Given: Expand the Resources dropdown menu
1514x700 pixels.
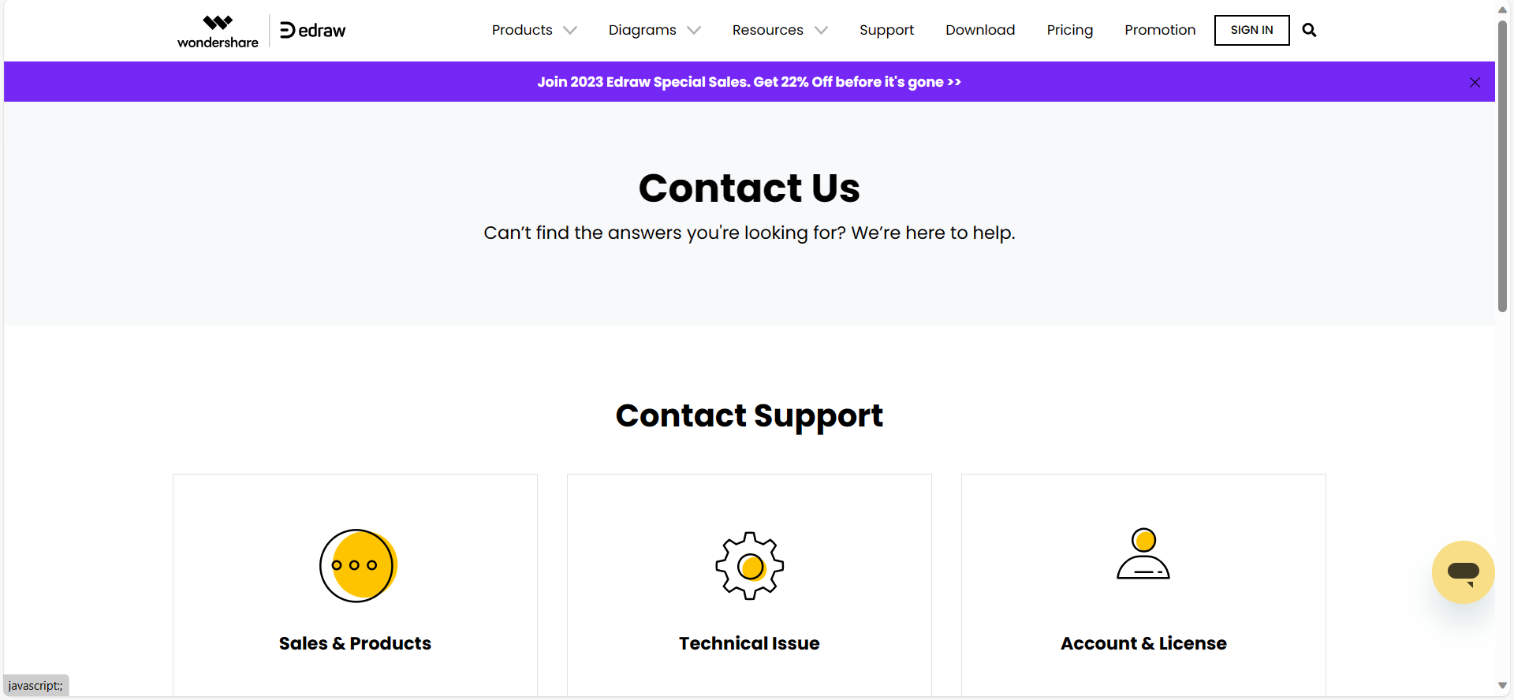Looking at the screenshot, I should pyautogui.click(x=779, y=30).
